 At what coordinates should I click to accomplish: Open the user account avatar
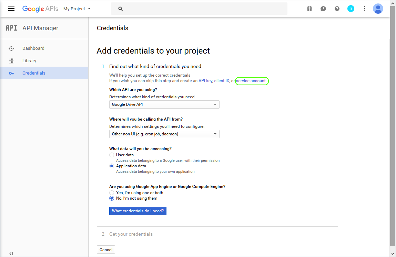[378, 9]
